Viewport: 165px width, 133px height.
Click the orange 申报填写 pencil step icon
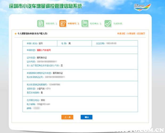tap(63, 23)
